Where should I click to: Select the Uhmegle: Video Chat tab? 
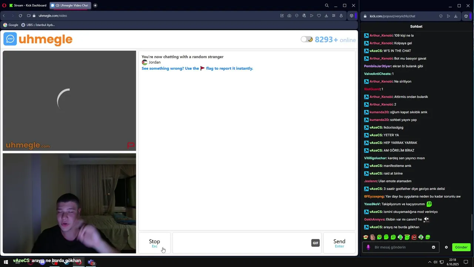point(70,6)
